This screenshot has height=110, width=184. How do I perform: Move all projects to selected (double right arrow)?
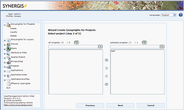tap(106, 60)
